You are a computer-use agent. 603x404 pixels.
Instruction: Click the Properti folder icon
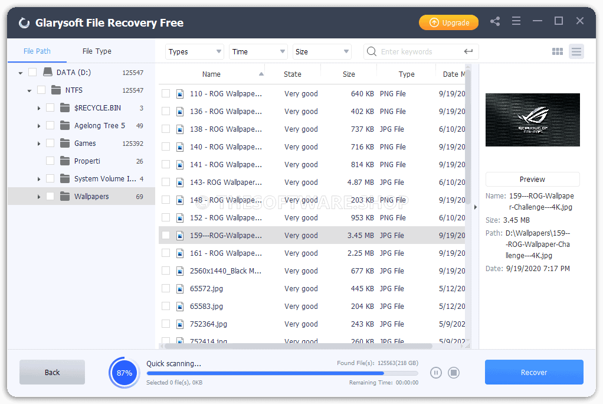(65, 161)
